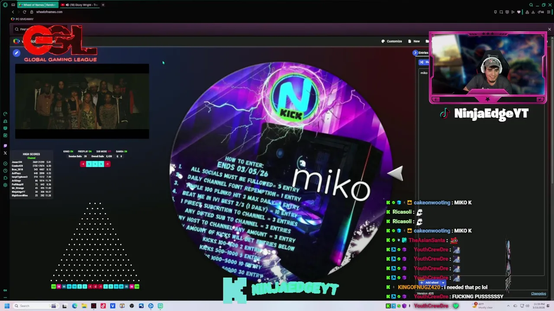Open the easy setup sliders icon
The height and width of the screenshot is (311, 554).
549,12
